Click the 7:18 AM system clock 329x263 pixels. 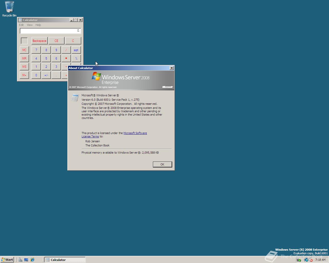320,260
